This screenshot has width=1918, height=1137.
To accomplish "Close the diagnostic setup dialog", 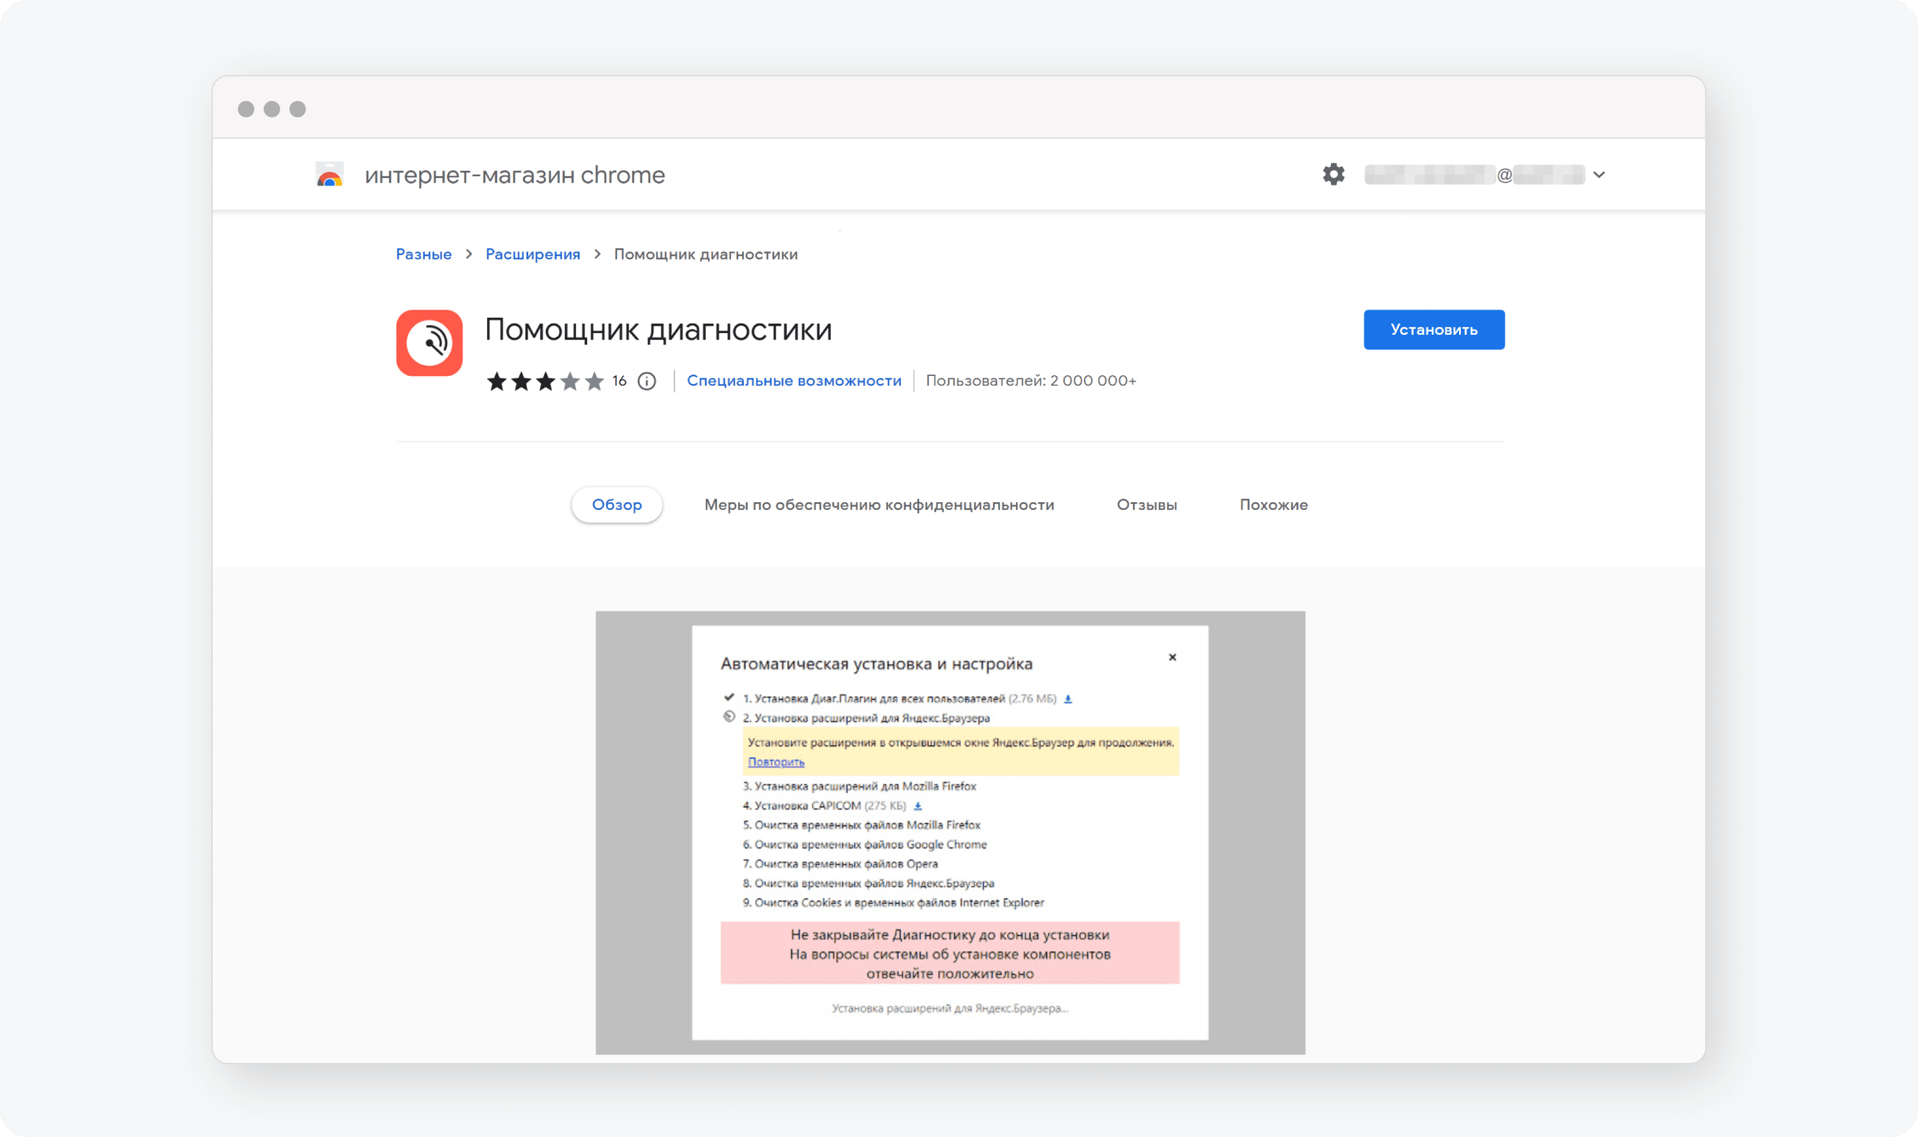I will point(1172,658).
